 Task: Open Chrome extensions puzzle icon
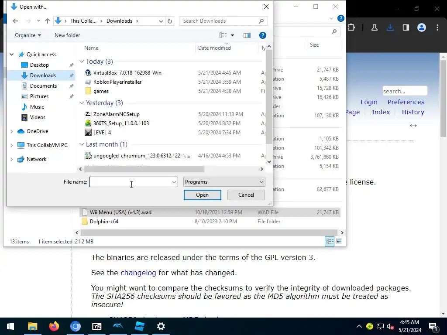351,27
